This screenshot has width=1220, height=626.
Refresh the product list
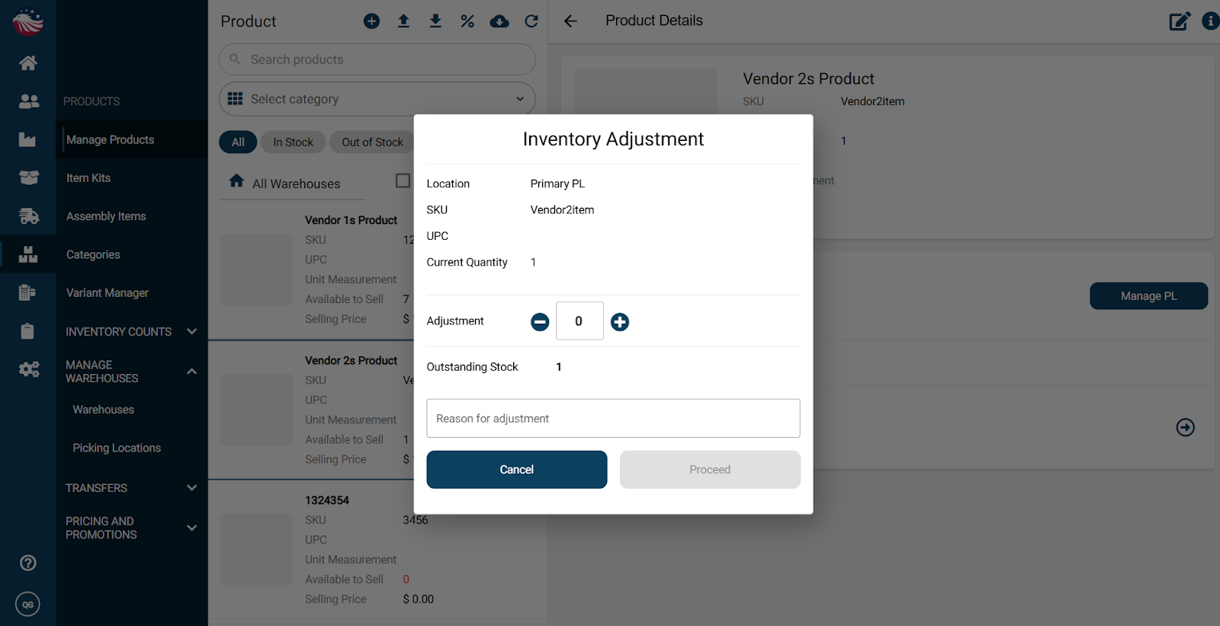[531, 21]
